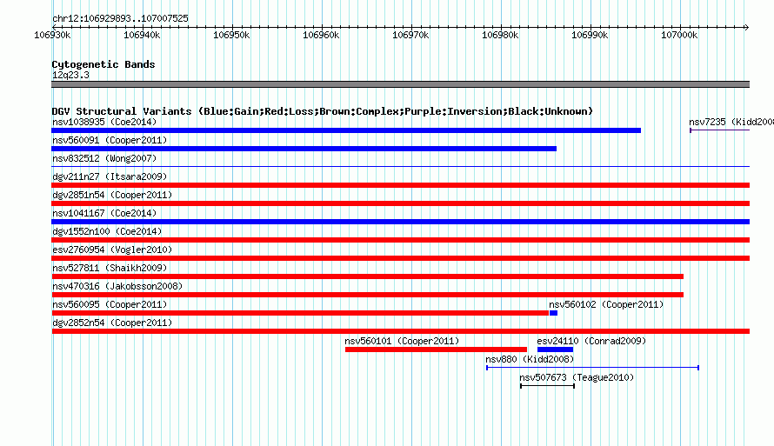Select the nsv560101 (Cooper2011) red bar
Screen dimensions: 774x446
pyautogui.click(x=436, y=349)
